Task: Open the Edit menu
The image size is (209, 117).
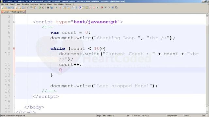Action: click(7, 4)
